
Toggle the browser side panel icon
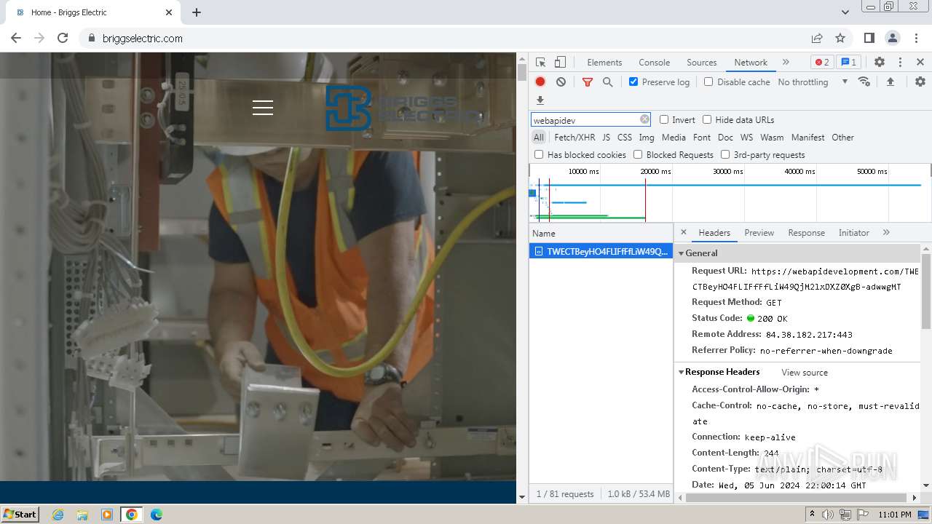(869, 38)
